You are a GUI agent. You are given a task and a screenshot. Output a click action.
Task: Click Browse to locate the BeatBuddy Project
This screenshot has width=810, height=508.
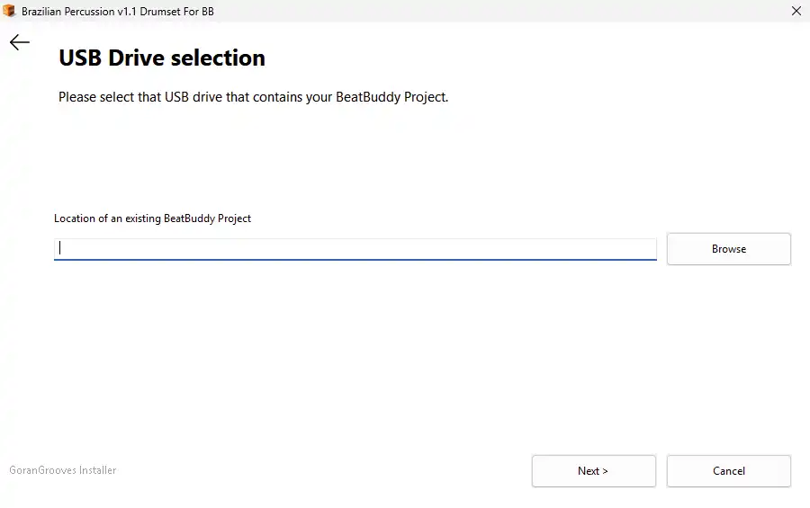click(728, 249)
